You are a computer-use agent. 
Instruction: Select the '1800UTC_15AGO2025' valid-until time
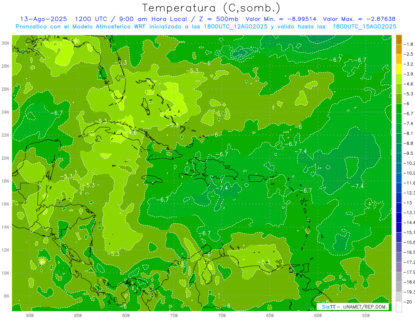pyautogui.click(x=364, y=27)
